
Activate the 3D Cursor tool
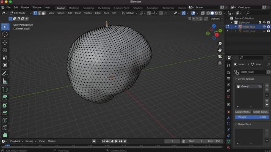5,34
